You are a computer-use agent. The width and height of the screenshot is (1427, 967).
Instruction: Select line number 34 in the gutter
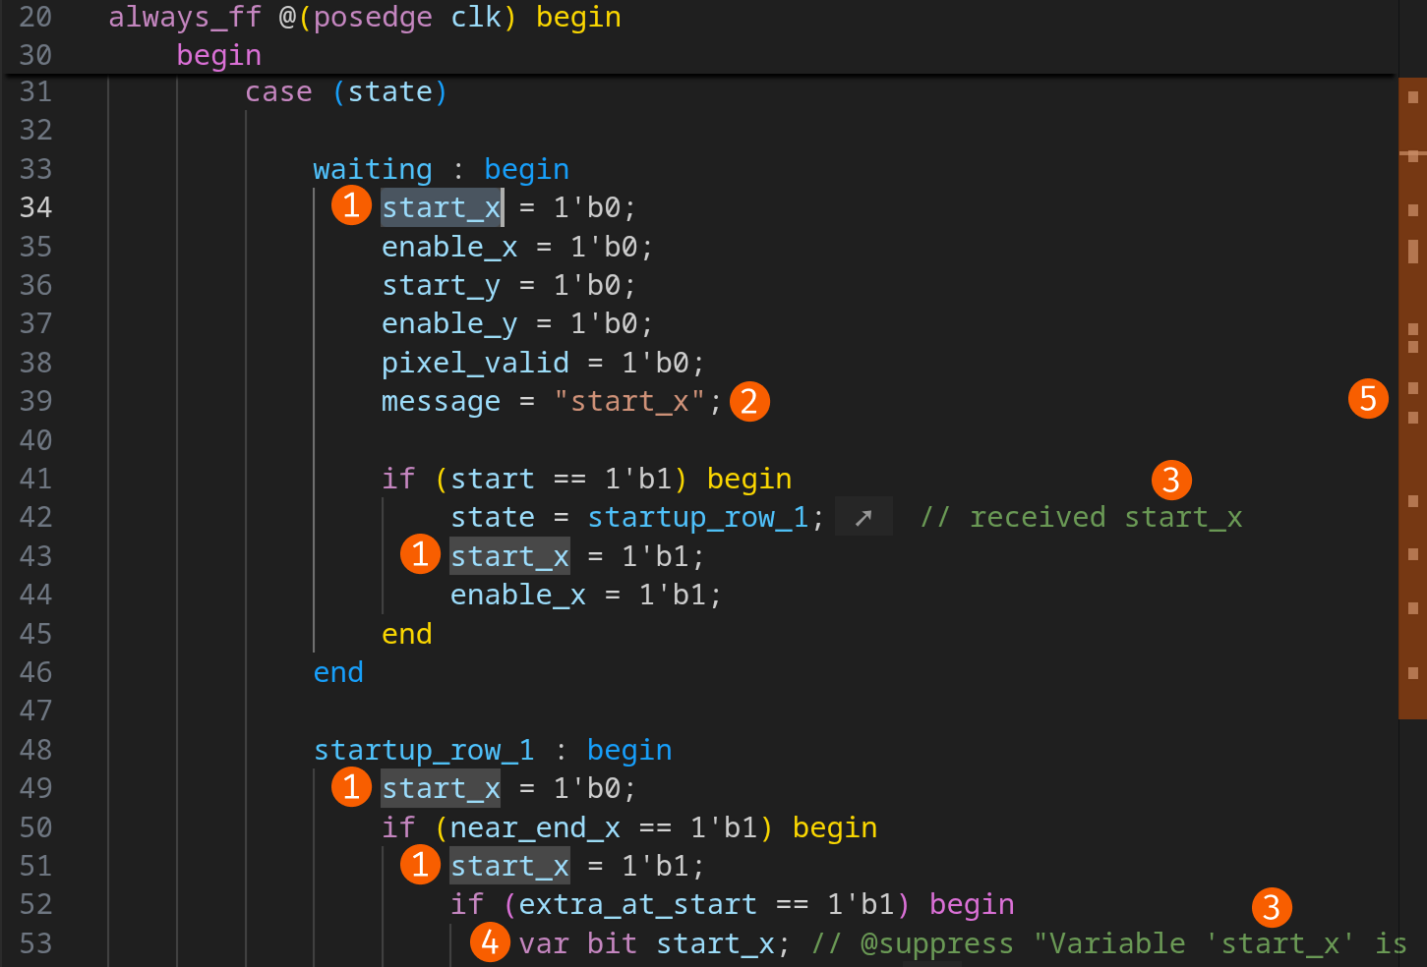35,208
